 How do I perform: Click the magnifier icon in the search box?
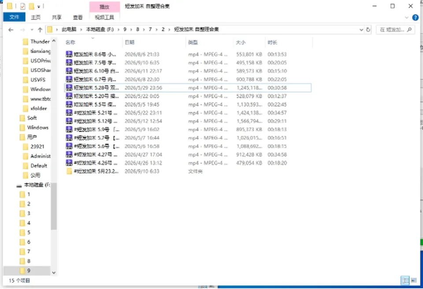tap(409, 30)
